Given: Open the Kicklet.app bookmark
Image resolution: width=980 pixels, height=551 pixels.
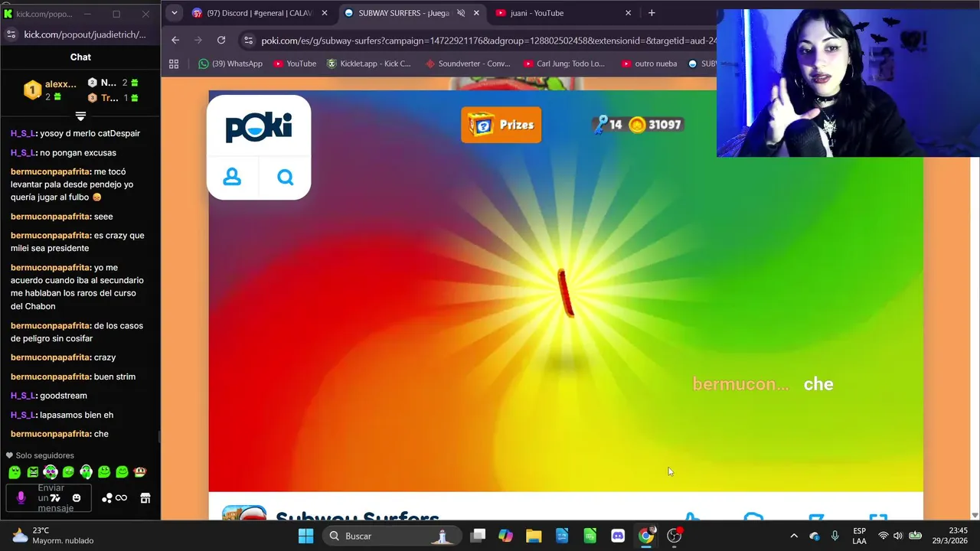Looking at the screenshot, I should click(369, 64).
